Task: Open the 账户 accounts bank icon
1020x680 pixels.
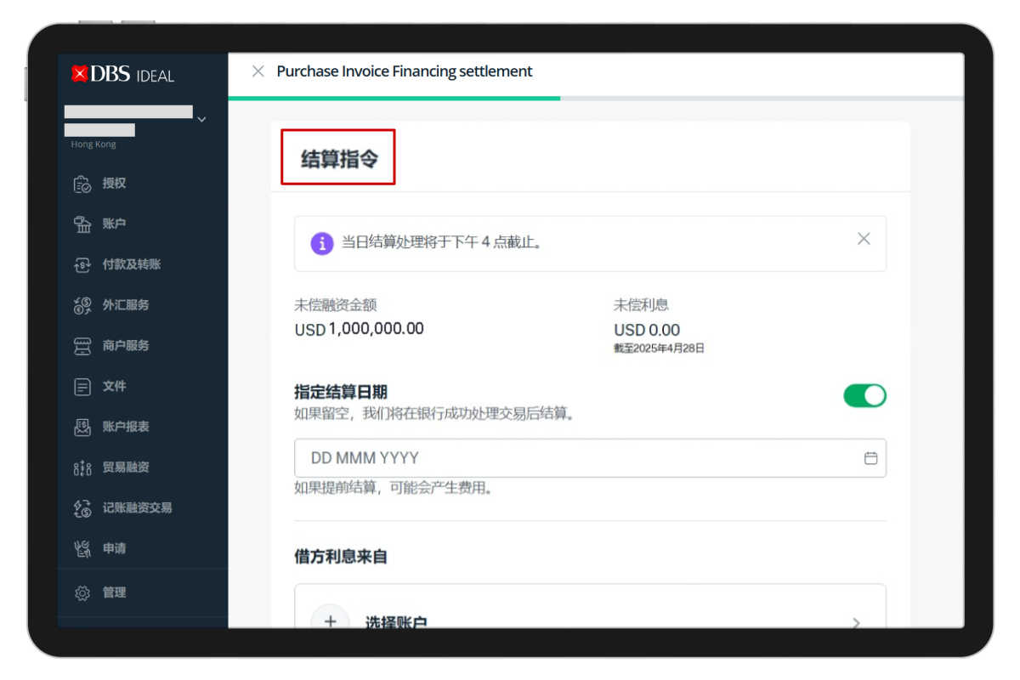Action: tap(82, 224)
